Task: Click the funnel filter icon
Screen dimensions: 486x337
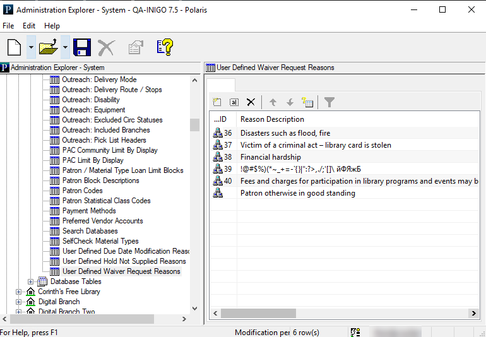Action: tap(329, 102)
